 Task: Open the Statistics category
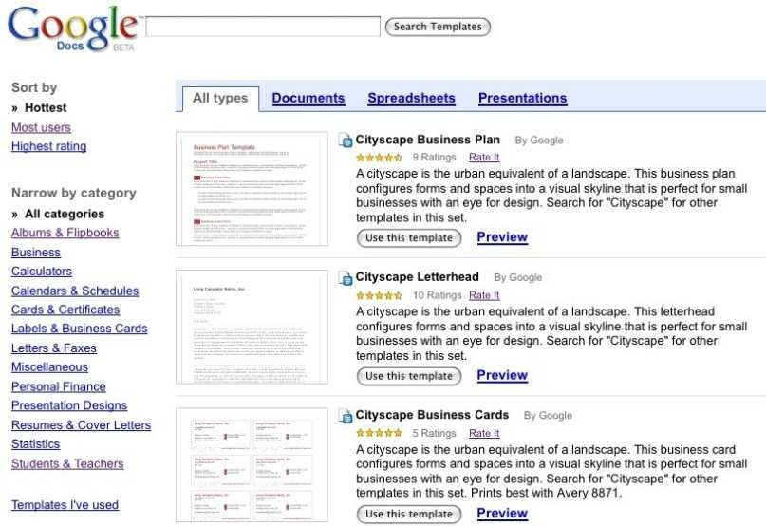coord(36,444)
